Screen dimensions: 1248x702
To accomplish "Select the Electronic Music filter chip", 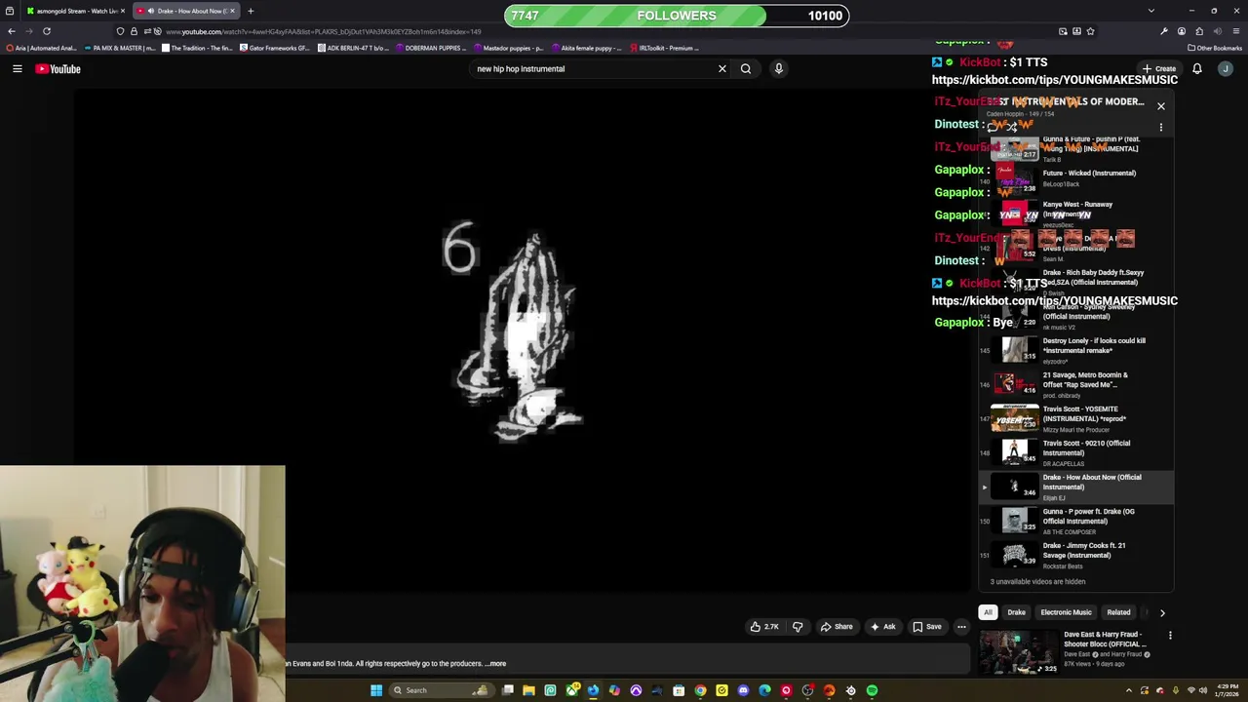I will [1066, 612].
